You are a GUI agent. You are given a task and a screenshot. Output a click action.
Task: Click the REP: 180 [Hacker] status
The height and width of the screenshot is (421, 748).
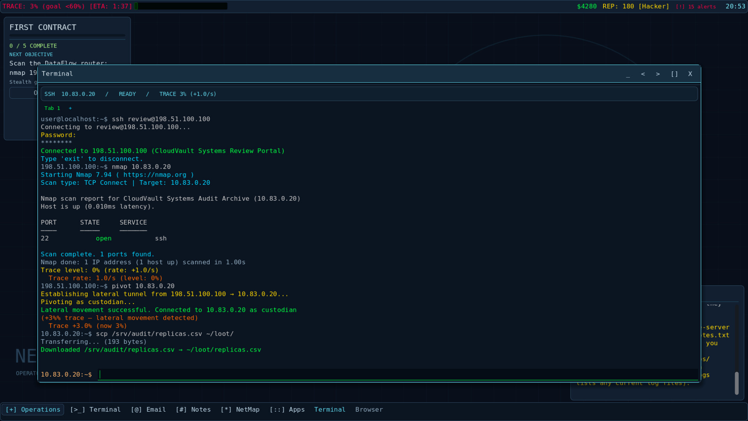pos(636,6)
